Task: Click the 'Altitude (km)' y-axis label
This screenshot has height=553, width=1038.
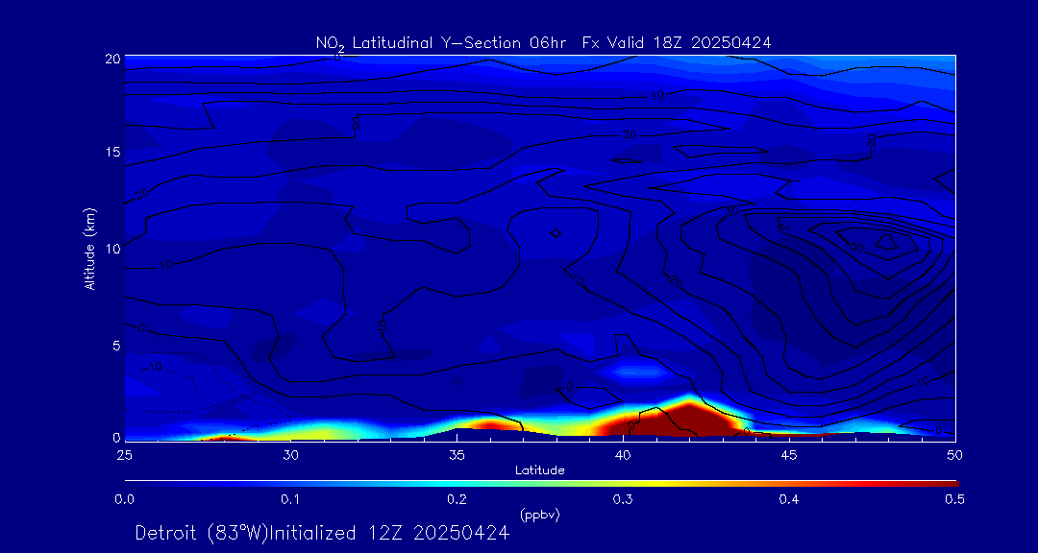Action: [89, 248]
